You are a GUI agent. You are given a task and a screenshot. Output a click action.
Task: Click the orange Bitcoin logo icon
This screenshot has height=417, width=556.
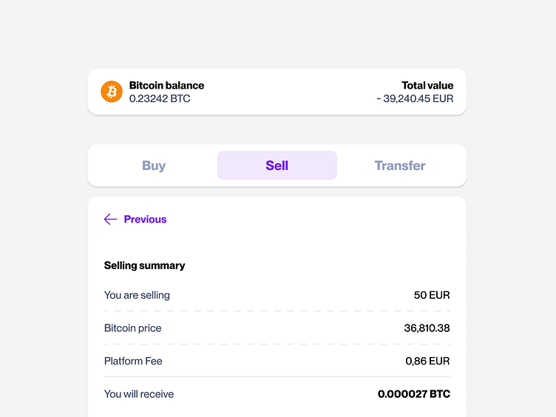(112, 92)
